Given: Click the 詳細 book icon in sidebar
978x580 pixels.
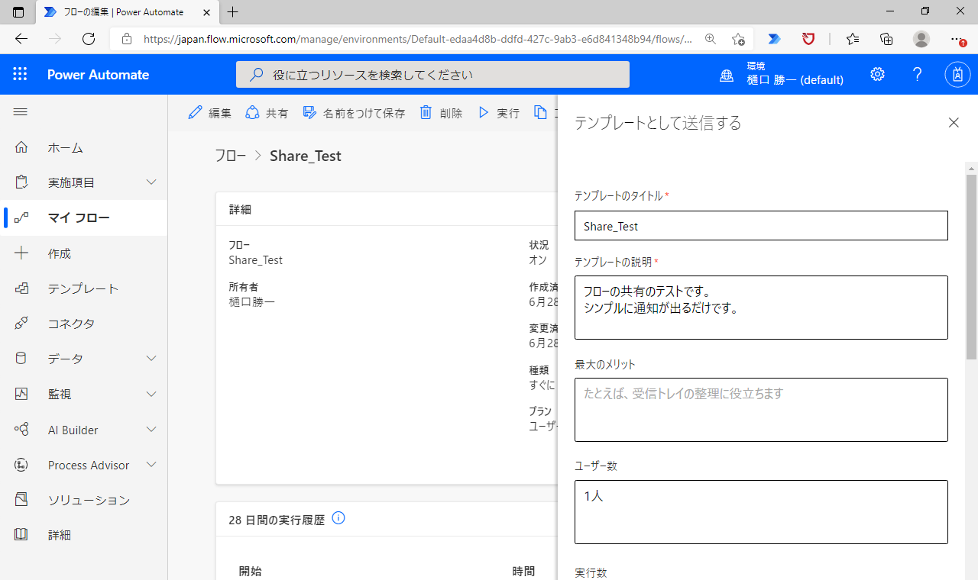Looking at the screenshot, I should click(x=21, y=535).
